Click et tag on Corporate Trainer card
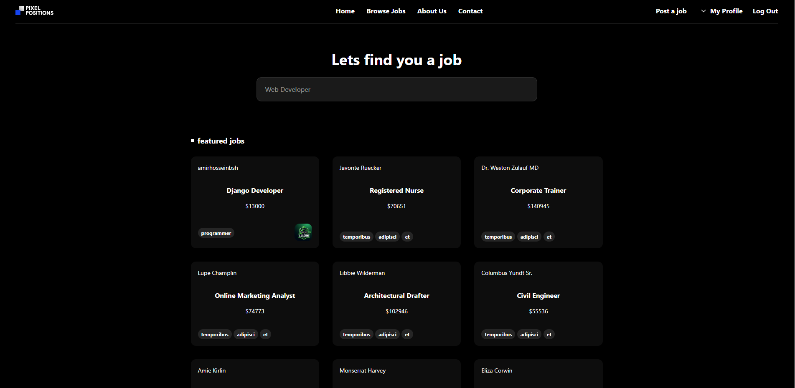This screenshot has width=795, height=388. [549, 237]
